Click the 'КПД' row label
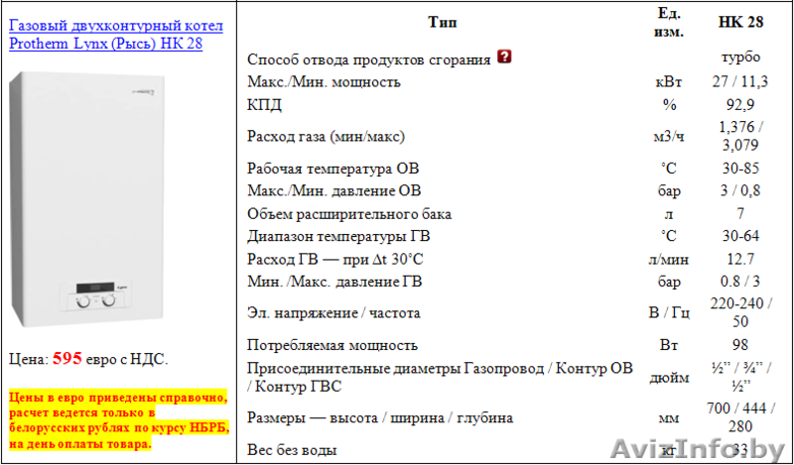 [264, 105]
